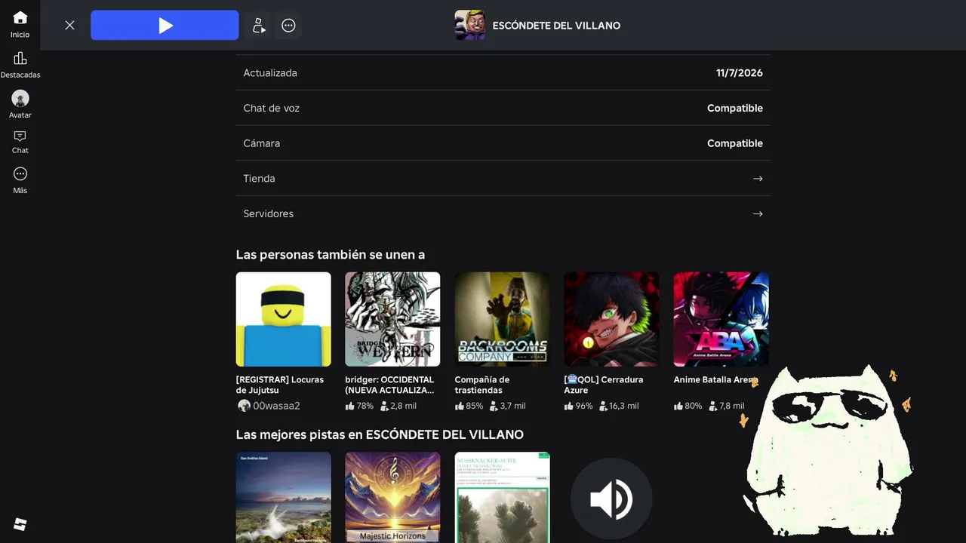Click the [QOL] Cerradura Azure title
The height and width of the screenshot is (543, 966).
coord(604,385)
